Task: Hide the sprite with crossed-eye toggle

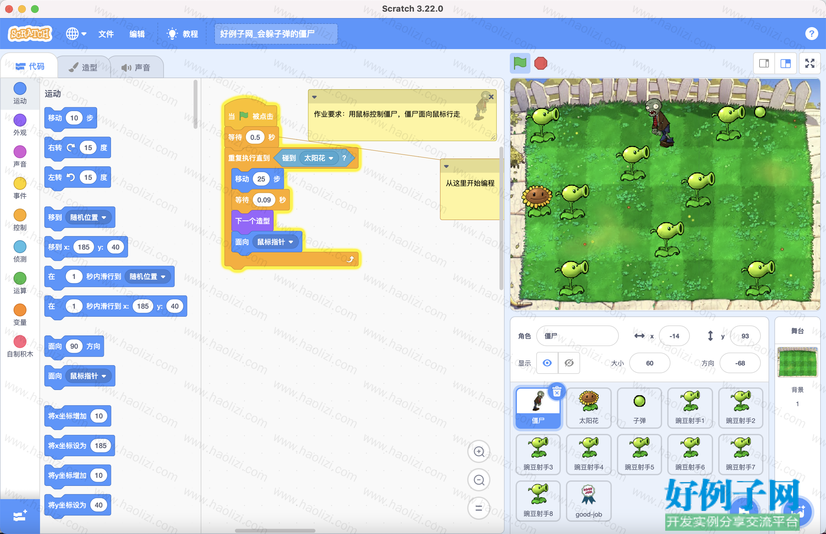Action: (569, 363)
